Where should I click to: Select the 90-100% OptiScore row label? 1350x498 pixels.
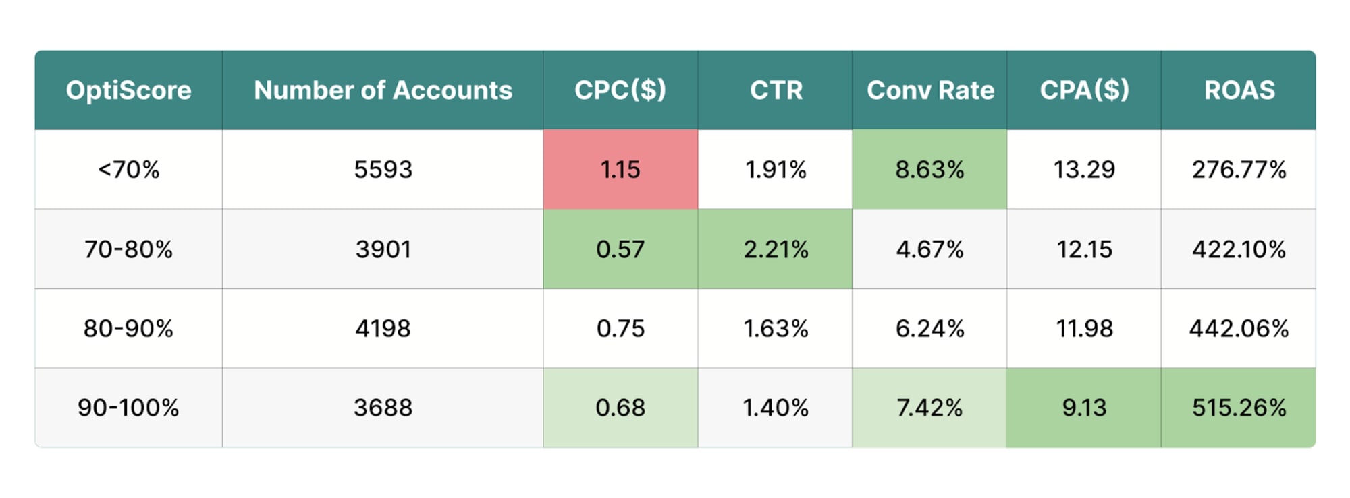click(x=128, y=408)
